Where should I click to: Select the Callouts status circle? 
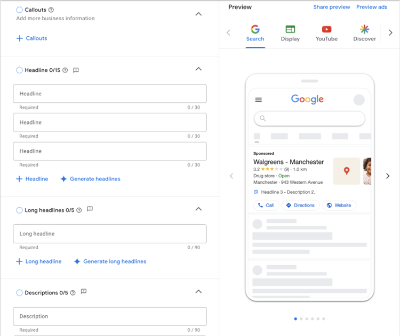click(20, 10)
